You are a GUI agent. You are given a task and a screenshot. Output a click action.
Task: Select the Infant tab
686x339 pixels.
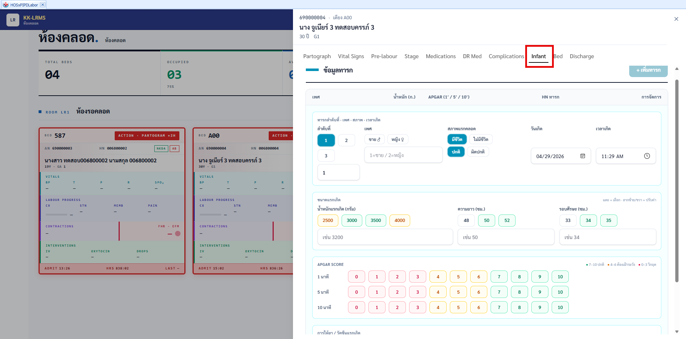point(538,56)
